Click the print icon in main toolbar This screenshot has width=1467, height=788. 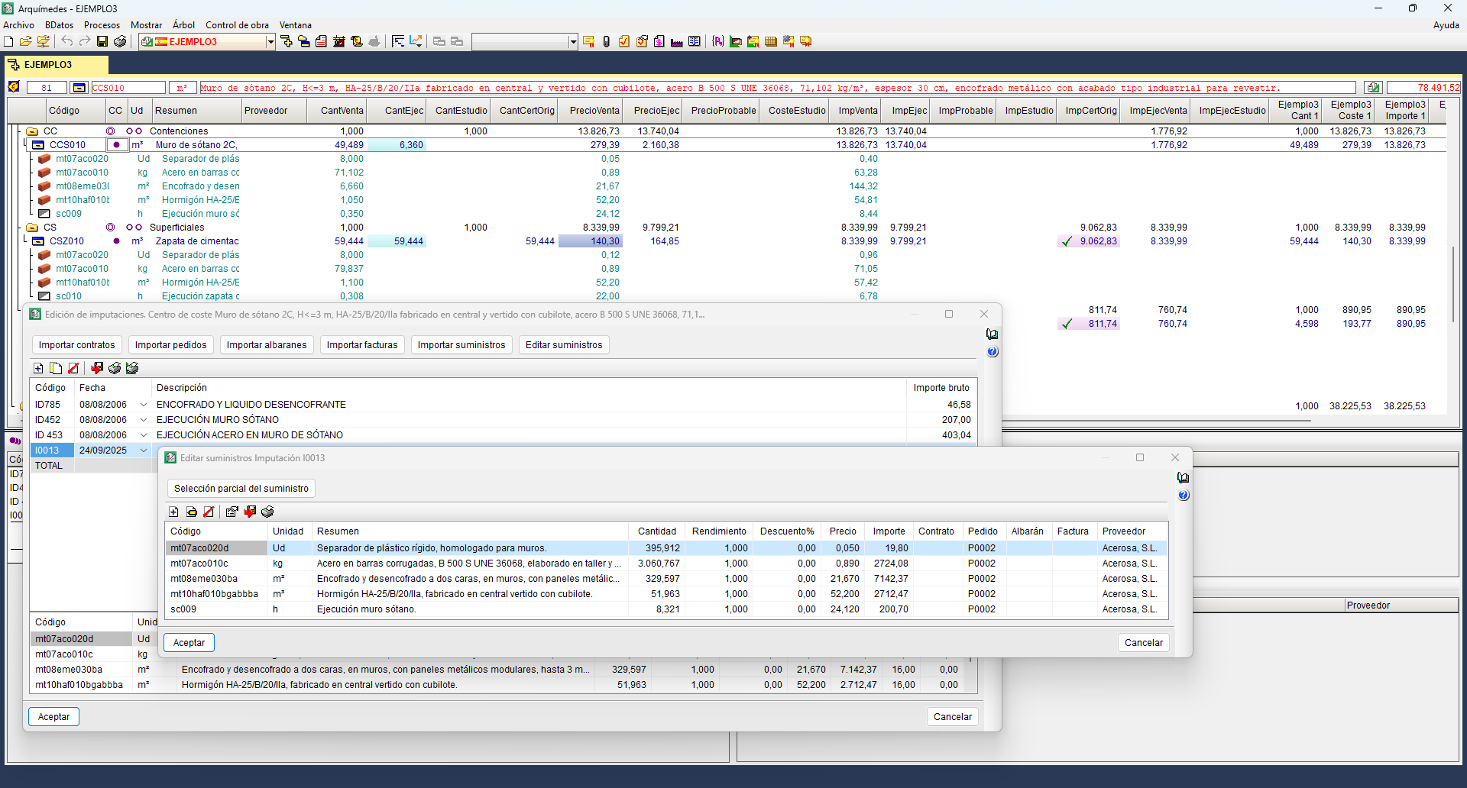coord(120,41)
